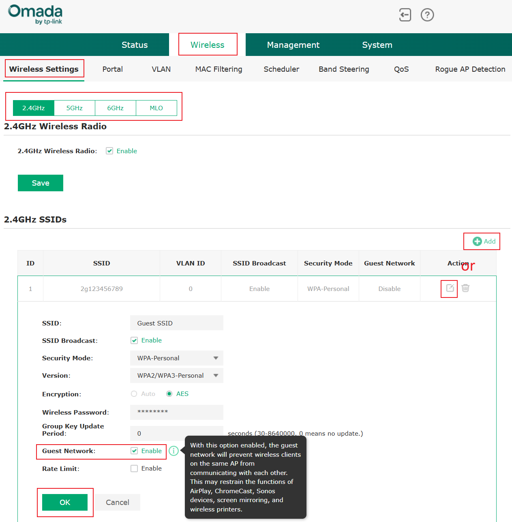This screenshot has width=512, height=522.
Task: Open the Security Mode dropdown
Action: (176, 358)
